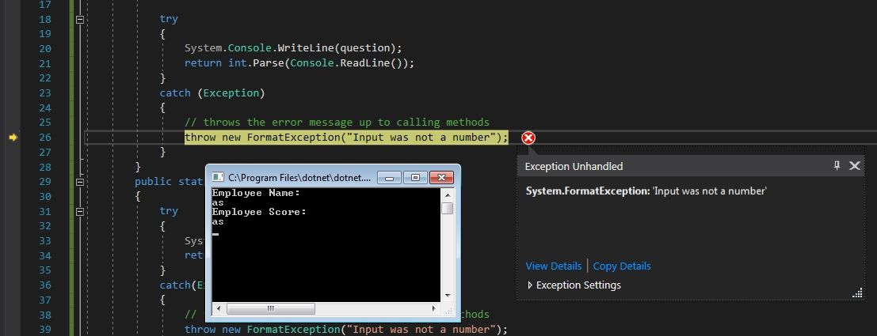Click the Copy Details link
This screenshot has height=336, width=877.
[622, 266]
